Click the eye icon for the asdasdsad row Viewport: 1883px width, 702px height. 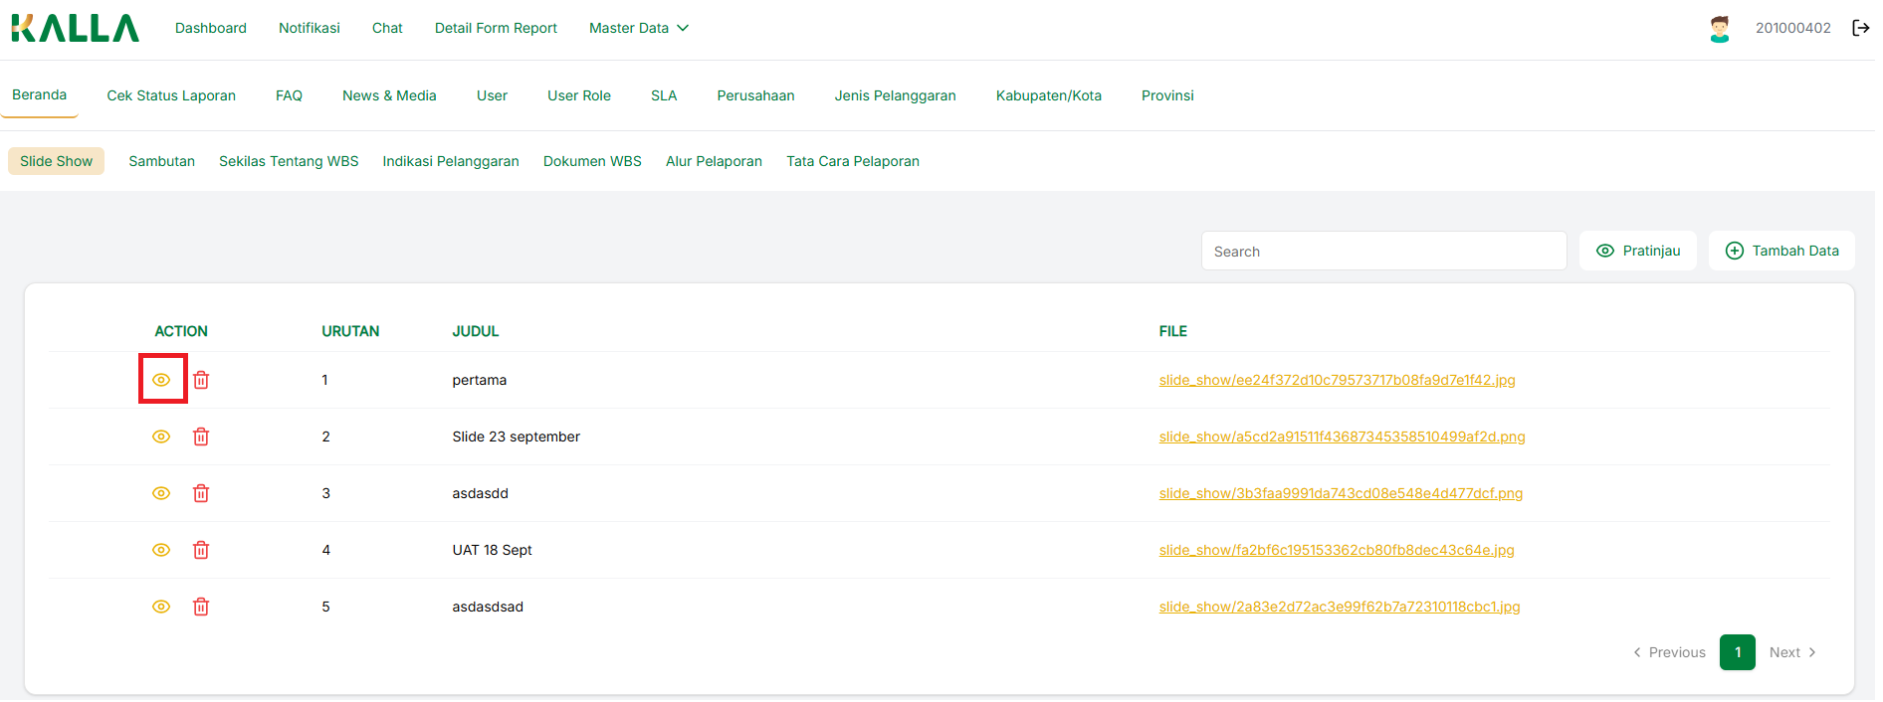(161, 607)
